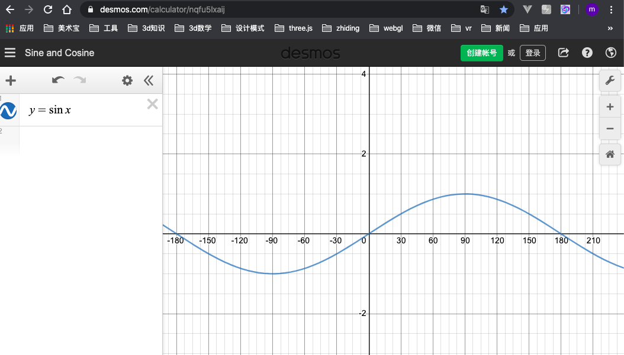Click the 登录 sign-in button
624x355 pixels.
pos(532,53)
